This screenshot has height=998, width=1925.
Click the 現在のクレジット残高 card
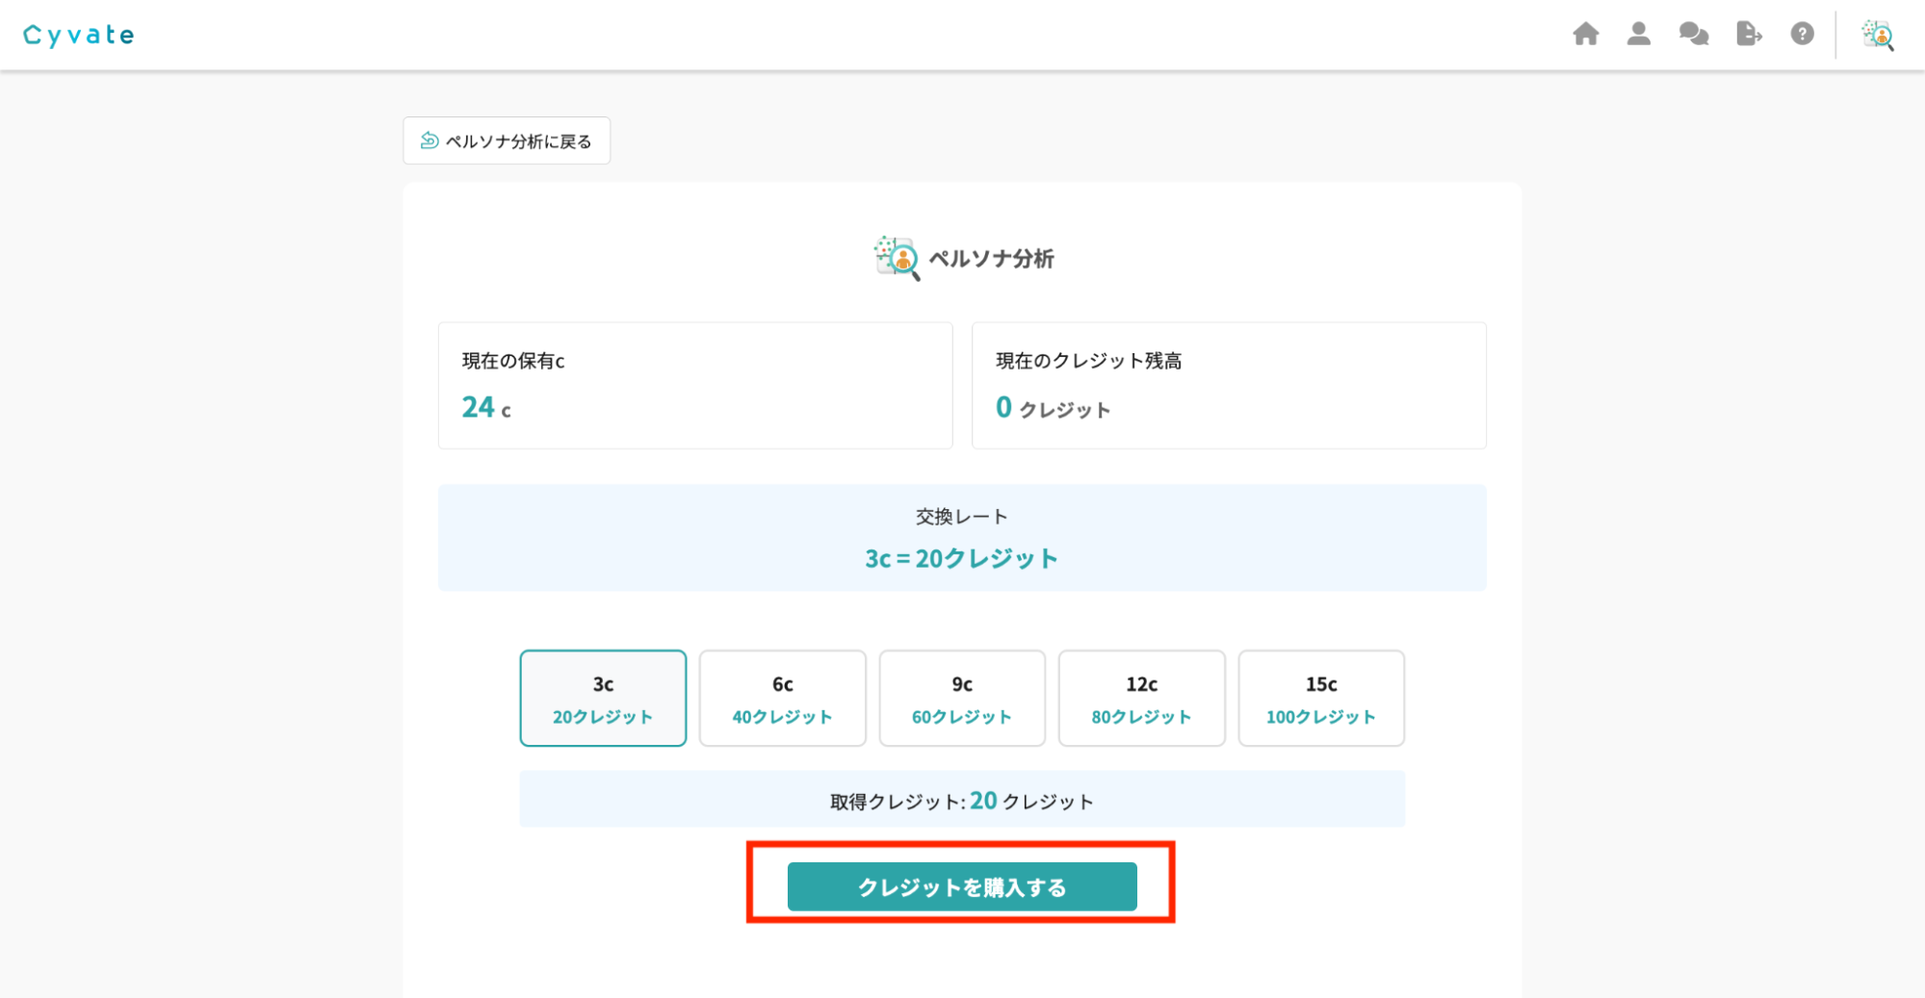[x=1228, y=385]
